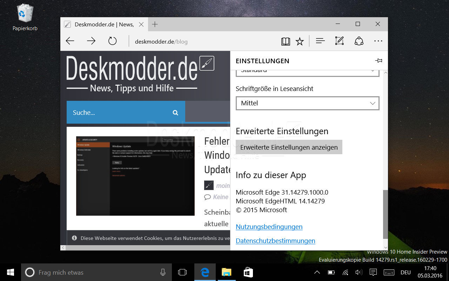Reload the page with the refresh icon
This screenshot has width=449, height=281.
112,41
